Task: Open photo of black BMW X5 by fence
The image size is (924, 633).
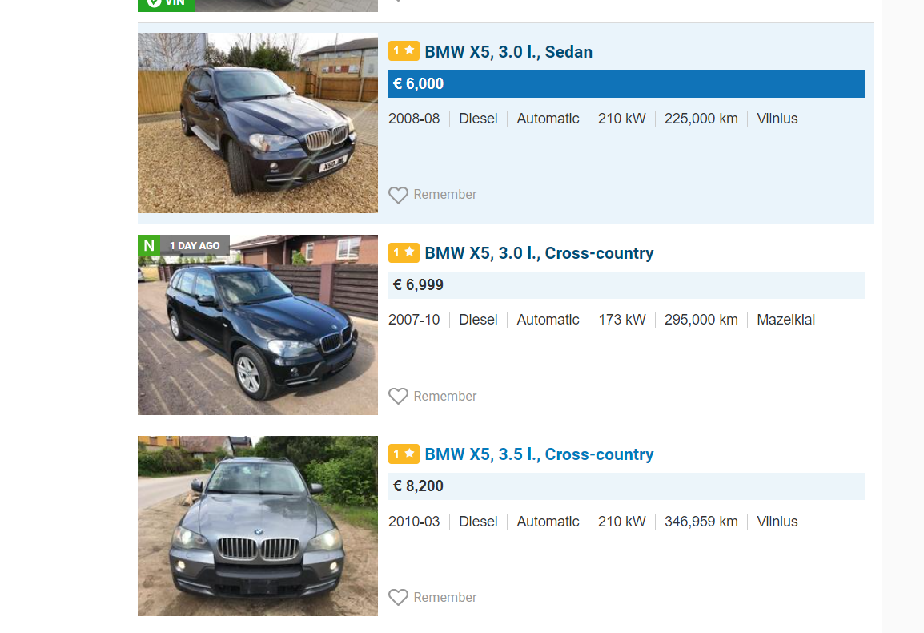Action: (x=258, y=325)
